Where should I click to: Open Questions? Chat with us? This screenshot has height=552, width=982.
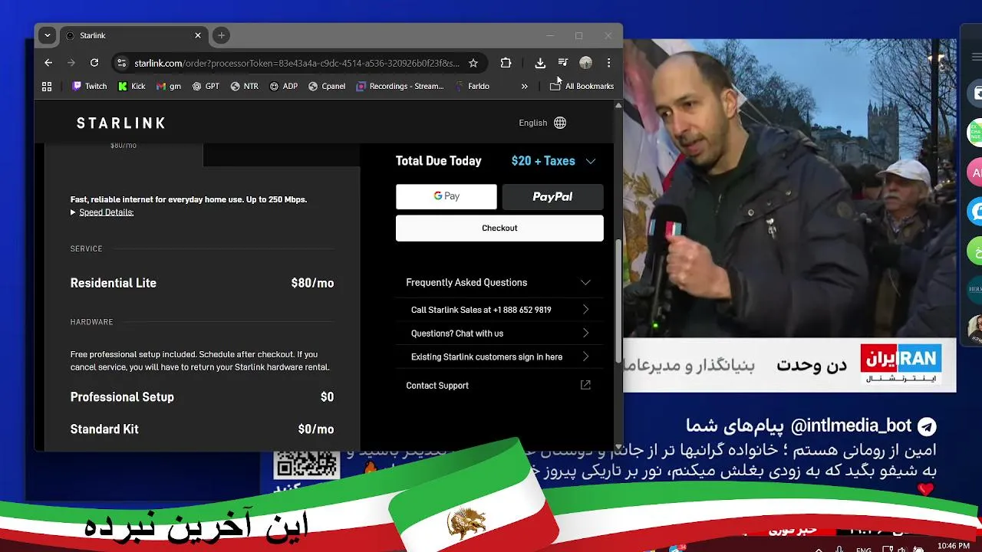(499, 333)
